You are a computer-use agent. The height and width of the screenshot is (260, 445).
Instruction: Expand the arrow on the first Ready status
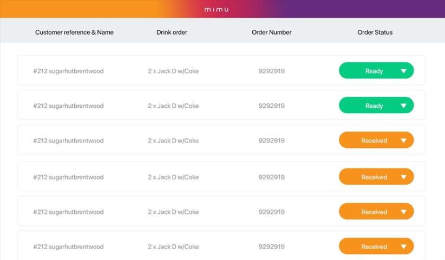(x=403, y=71)
